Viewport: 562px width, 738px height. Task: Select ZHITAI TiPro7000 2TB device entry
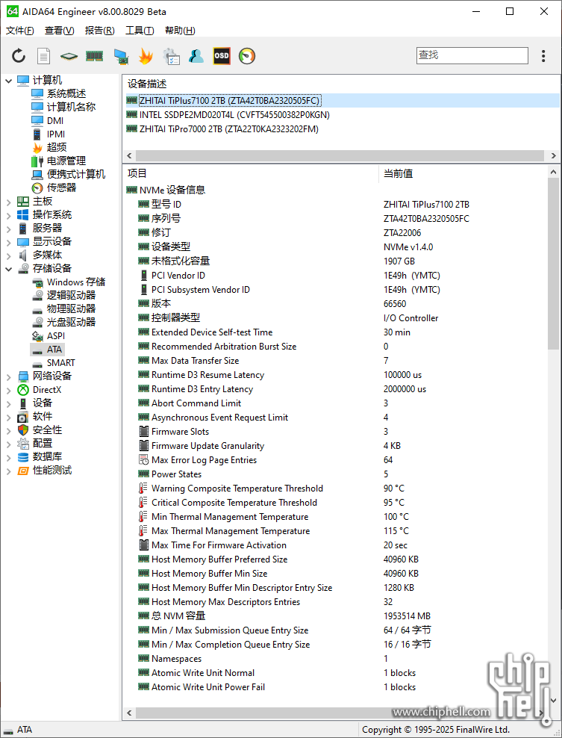(228, 129)
